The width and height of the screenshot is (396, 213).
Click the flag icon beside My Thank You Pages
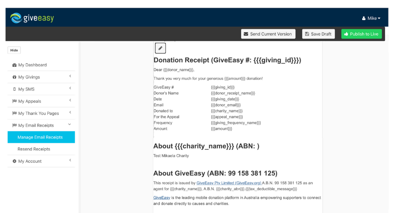(x=14, y=113)
